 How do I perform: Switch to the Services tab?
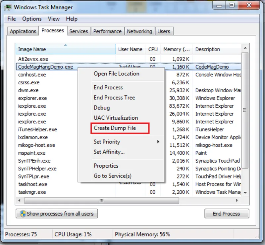point(79,31)
